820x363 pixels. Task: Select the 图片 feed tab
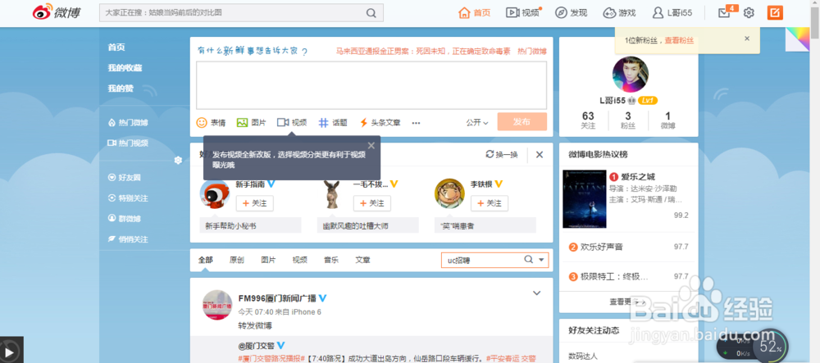tap(268, 260)
